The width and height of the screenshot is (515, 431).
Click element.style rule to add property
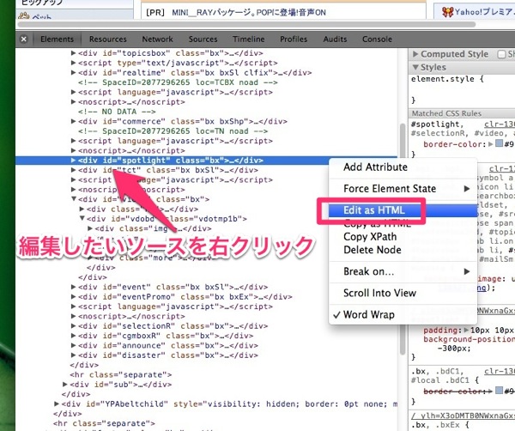pos(447,79)
